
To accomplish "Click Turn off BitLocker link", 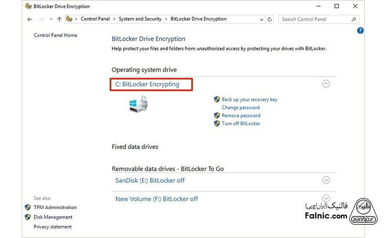I will pos(241,123).
